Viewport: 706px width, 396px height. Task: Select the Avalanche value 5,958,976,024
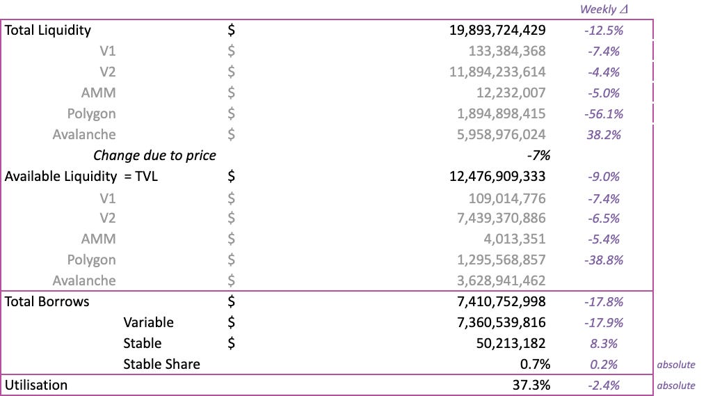click(502, 134)
